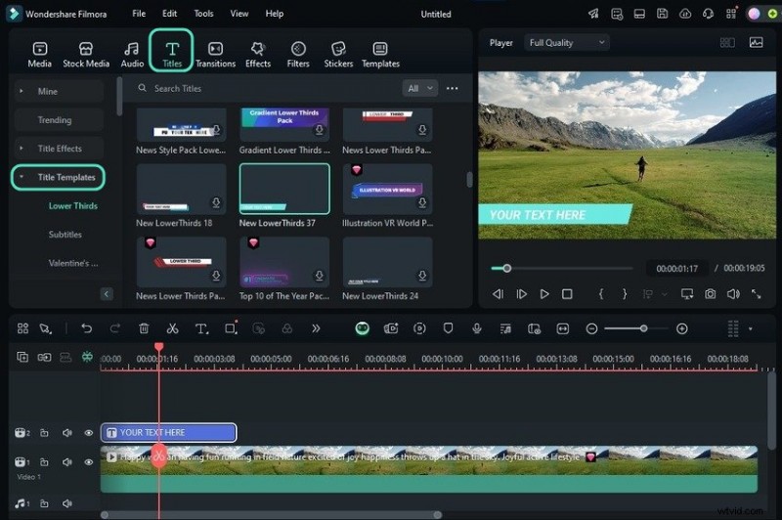Mute the Video 1 track audio

click(67, 462)
